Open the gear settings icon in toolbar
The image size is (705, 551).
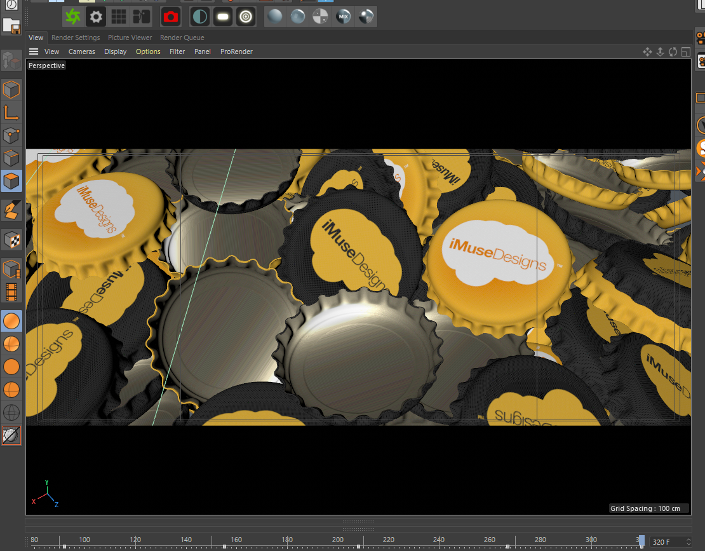point(96,17)
